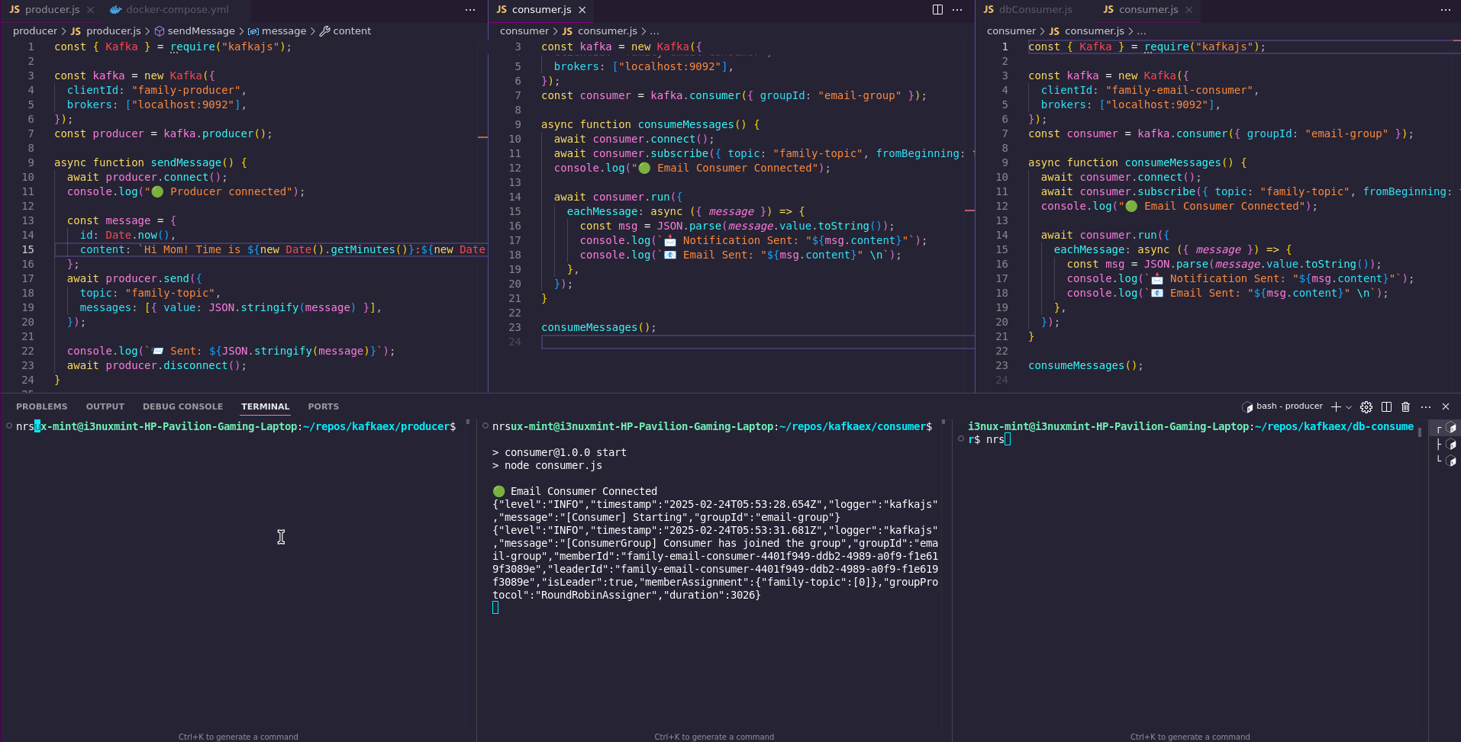Select first terminal in tabs list
The image size is (1461, 742).
coord(1445,429)
